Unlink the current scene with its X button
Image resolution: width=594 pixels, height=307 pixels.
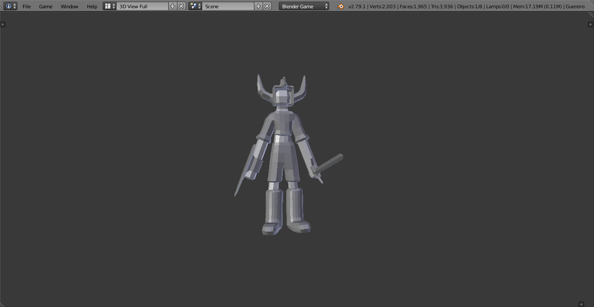click(267, 7)
